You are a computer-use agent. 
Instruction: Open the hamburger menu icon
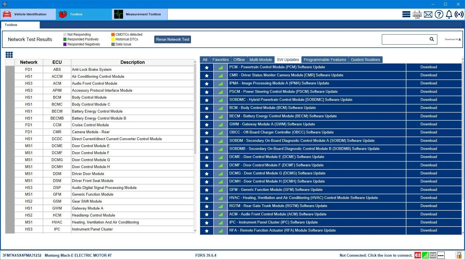tap(406, 14)
